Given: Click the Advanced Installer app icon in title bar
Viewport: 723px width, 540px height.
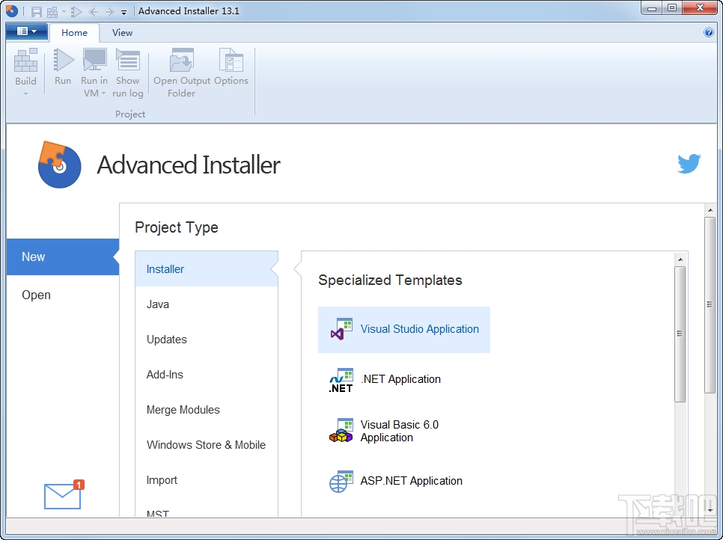Looking at the screenshot, I should (x=11, y=10).
